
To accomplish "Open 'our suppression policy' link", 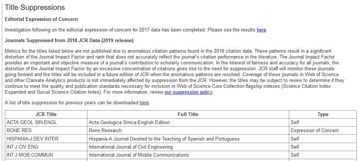I will click(x=189, y=92).
